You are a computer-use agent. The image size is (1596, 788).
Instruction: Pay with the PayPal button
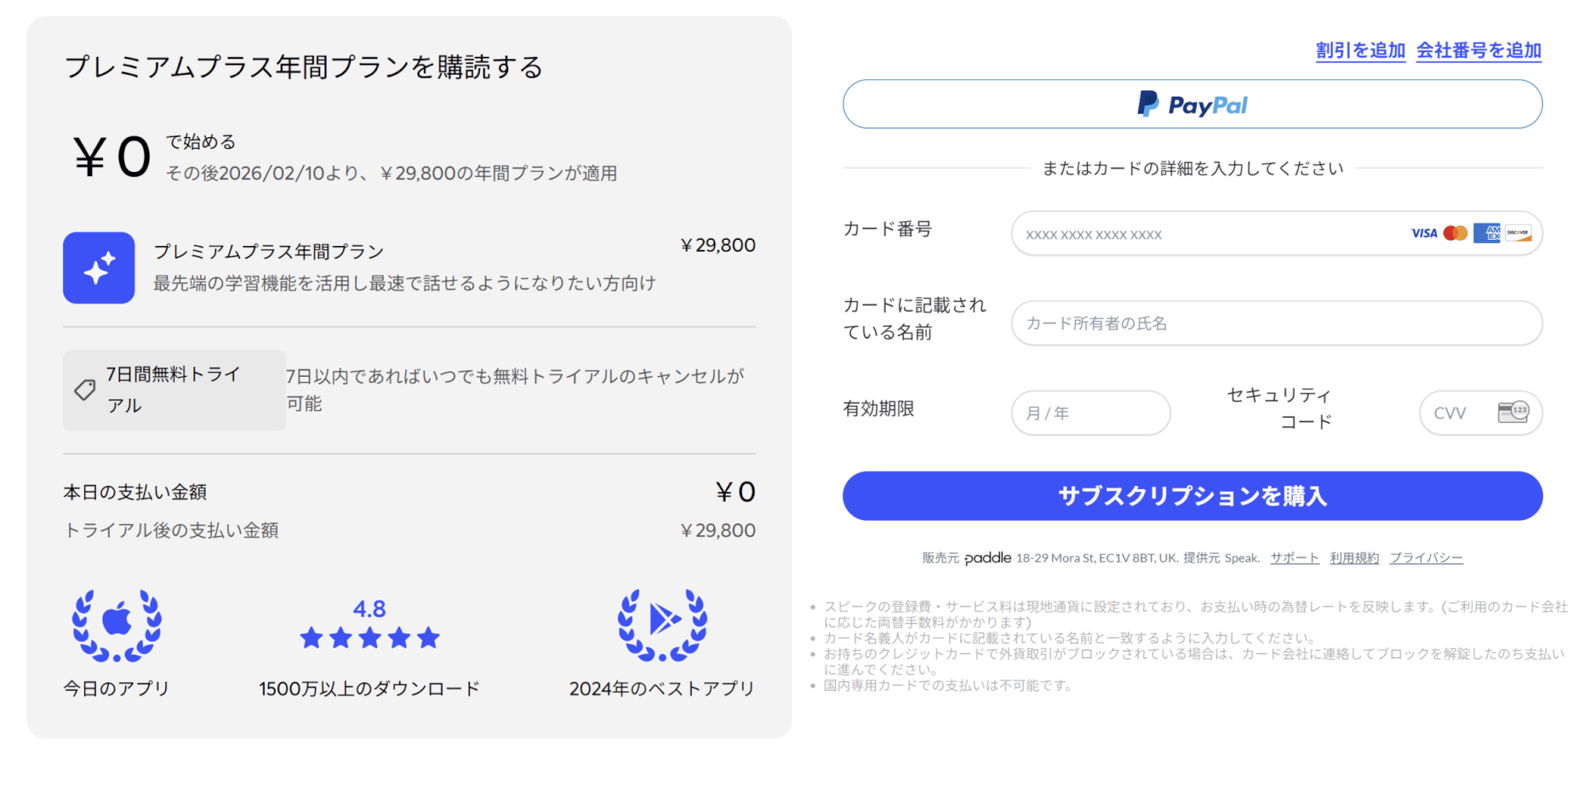click(x=1192, y=104)
